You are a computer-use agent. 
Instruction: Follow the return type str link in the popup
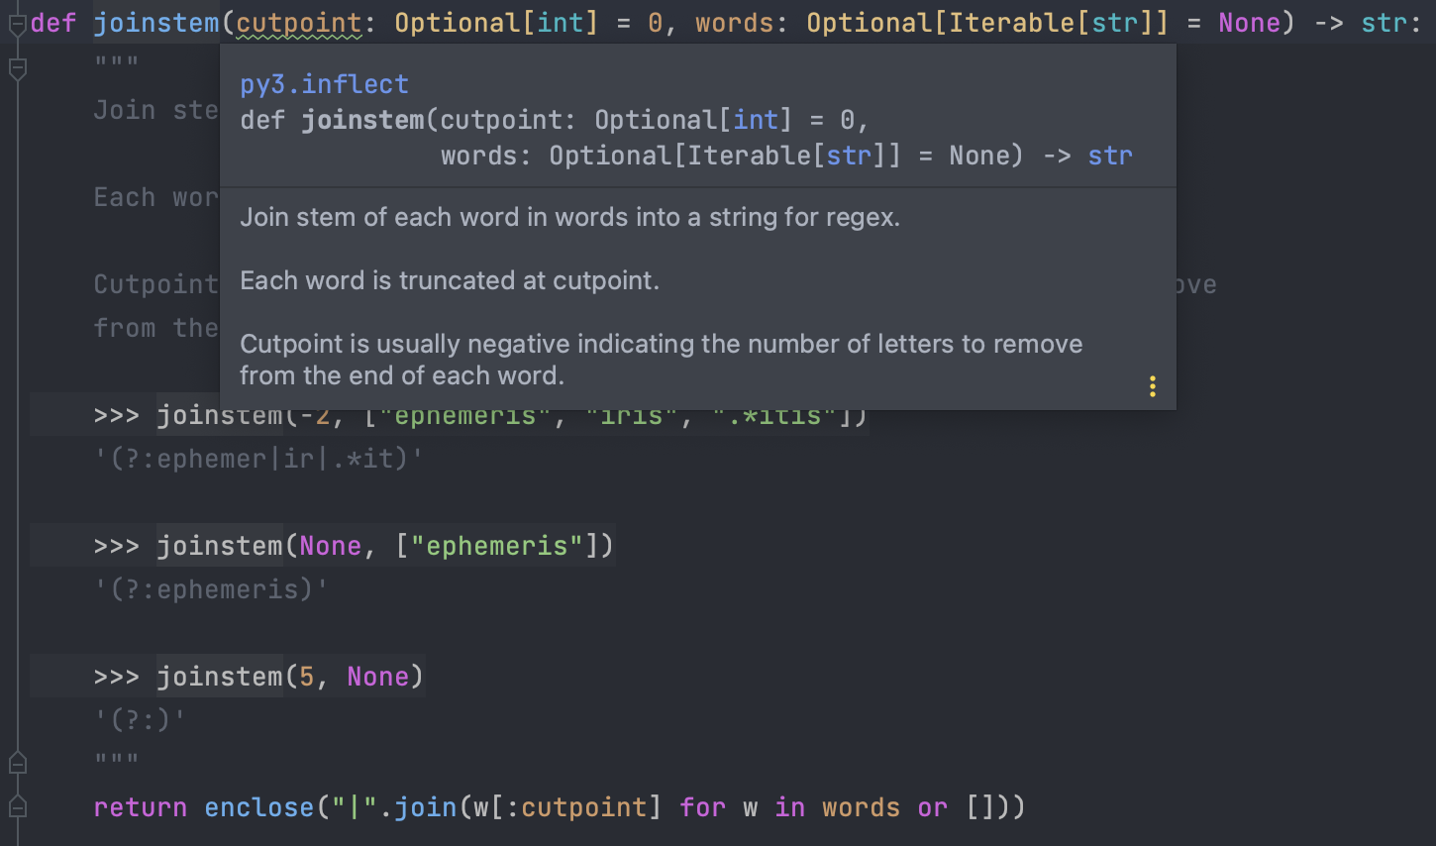point(1110,156)
